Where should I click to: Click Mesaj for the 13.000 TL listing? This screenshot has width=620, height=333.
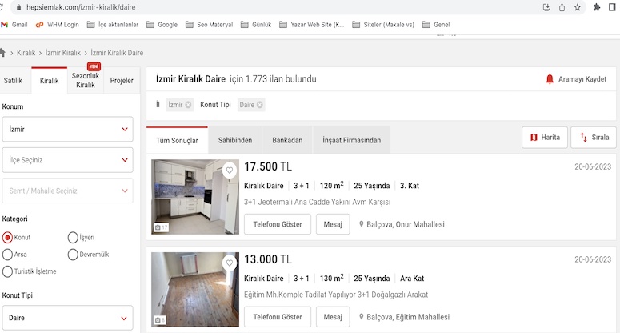tap(333, 317)
